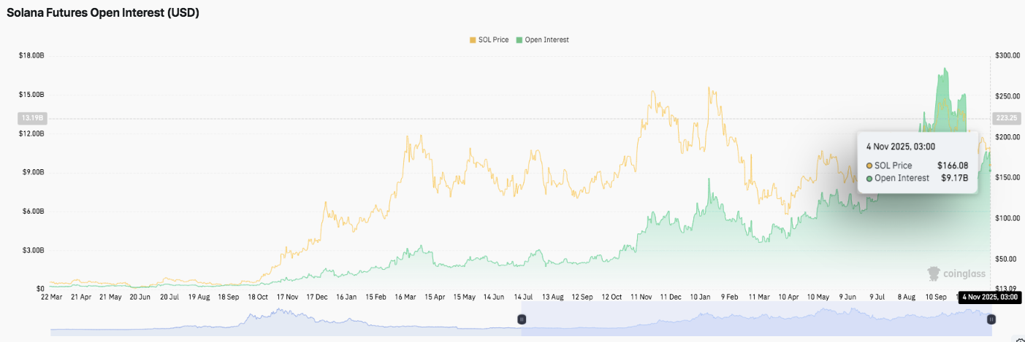1025x342 pixels.
Task: Click the tooltip date heading 4 Nov 2025
Action: (899, 147)
